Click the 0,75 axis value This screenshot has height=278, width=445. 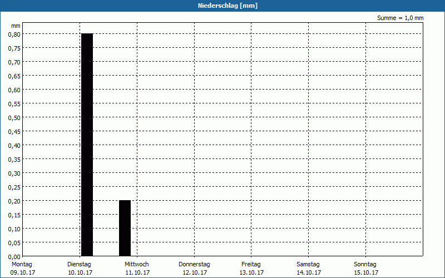click(14, 48)
